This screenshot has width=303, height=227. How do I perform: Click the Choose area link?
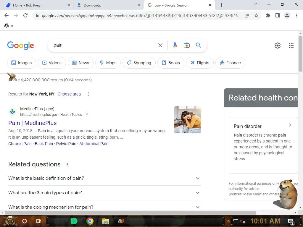point(69,94)
